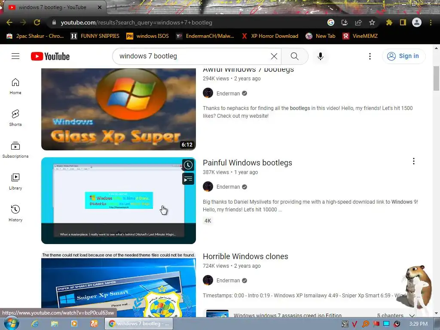The image size is (440, 330).
Task: Open the '2pac Shakur - Chro...' bookmark
Action: (35, 36)
